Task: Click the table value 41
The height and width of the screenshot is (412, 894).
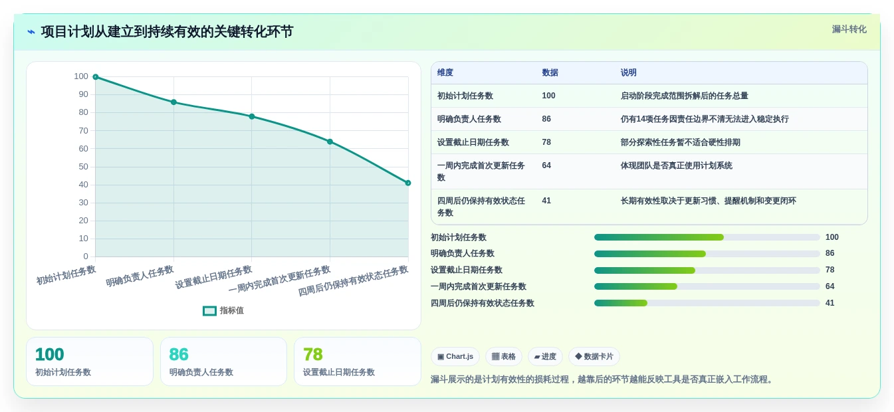Action: click(x=547, y=201)
